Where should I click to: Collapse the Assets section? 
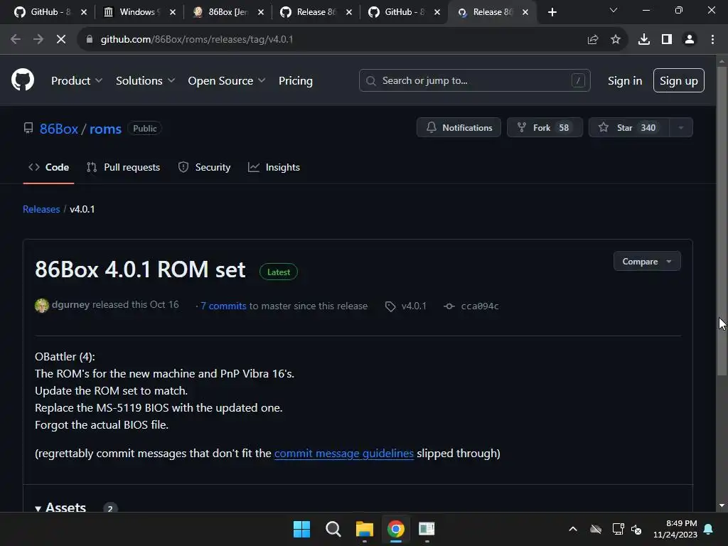tap(60, 506)
